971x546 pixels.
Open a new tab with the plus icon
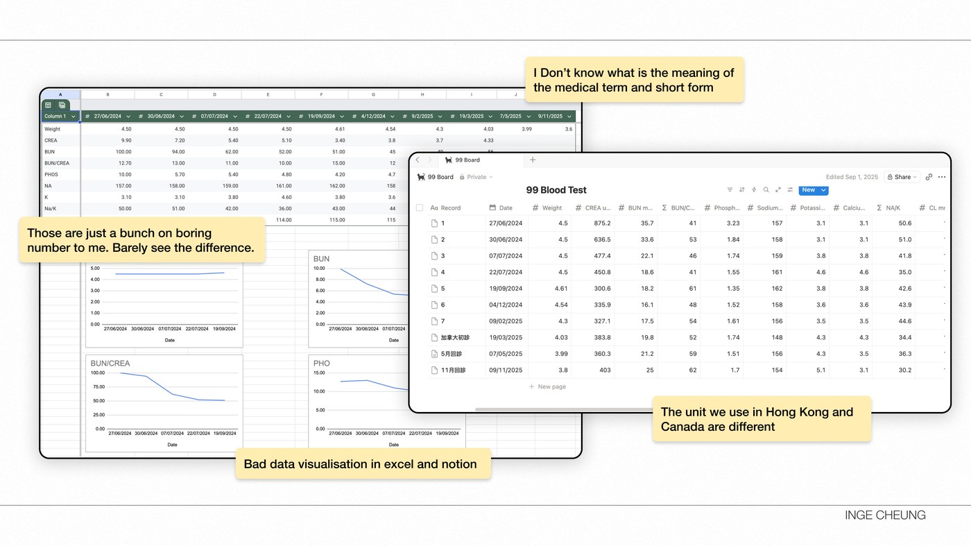(x=533, y=160)
